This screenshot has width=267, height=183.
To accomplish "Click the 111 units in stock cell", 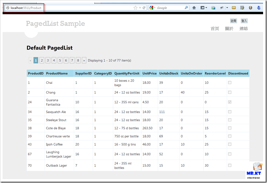I will click(x=169, y=112).
